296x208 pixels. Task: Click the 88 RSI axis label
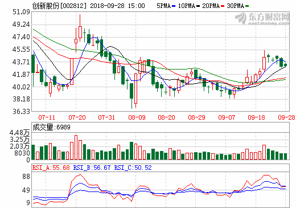pos(26,177)
